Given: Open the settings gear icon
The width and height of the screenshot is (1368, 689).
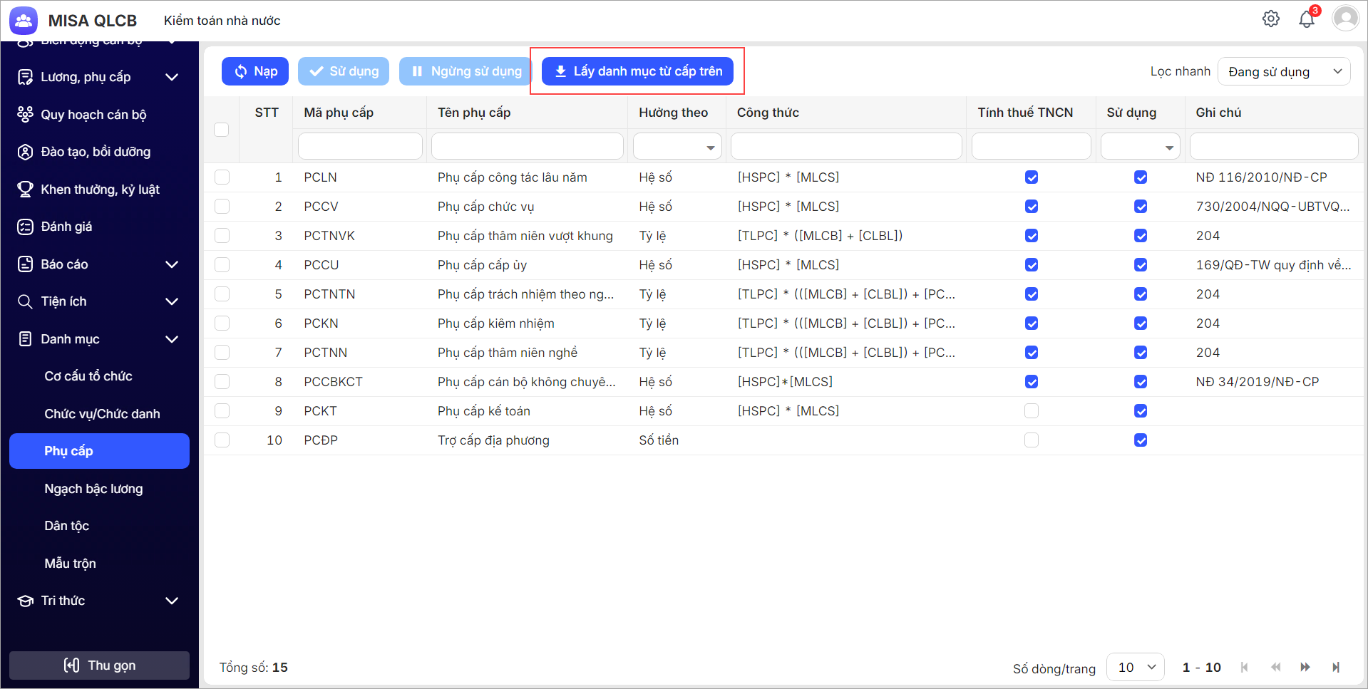Looking at the screenshot, I should point(1270,19).
